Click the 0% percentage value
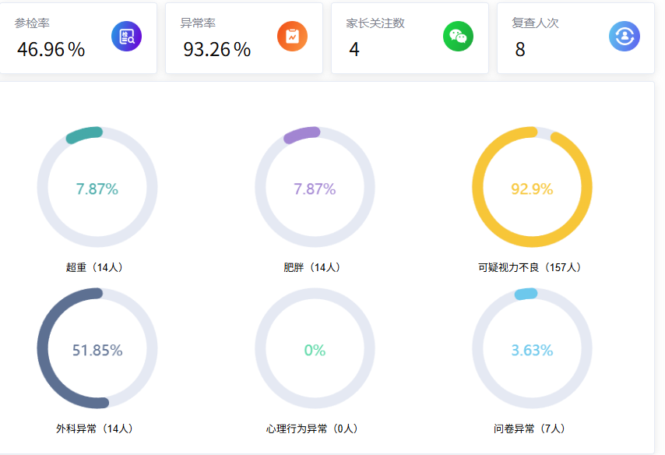The image size is (665, 455). click(x=315, y=350)
